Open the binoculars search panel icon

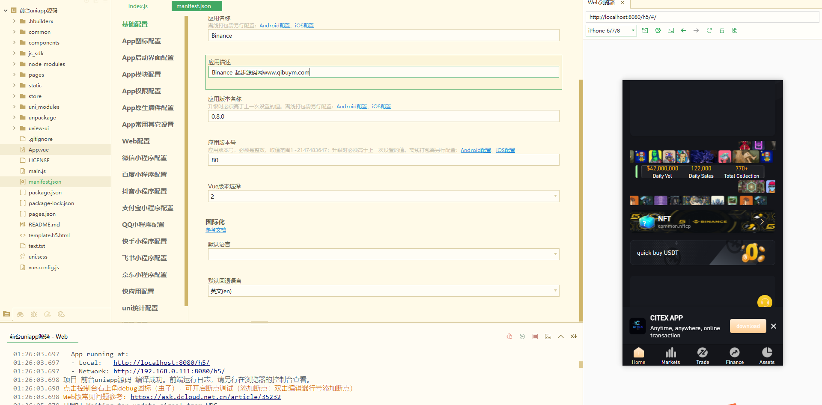pyautogui.click(x=20, y=314)
